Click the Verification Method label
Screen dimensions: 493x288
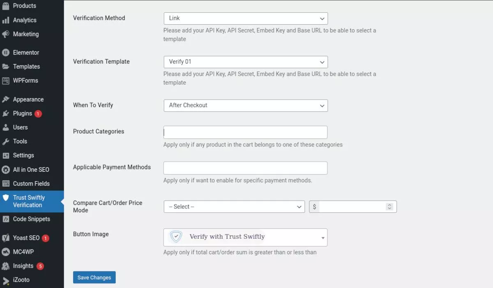pyautogui.click(x=99, y=18)
